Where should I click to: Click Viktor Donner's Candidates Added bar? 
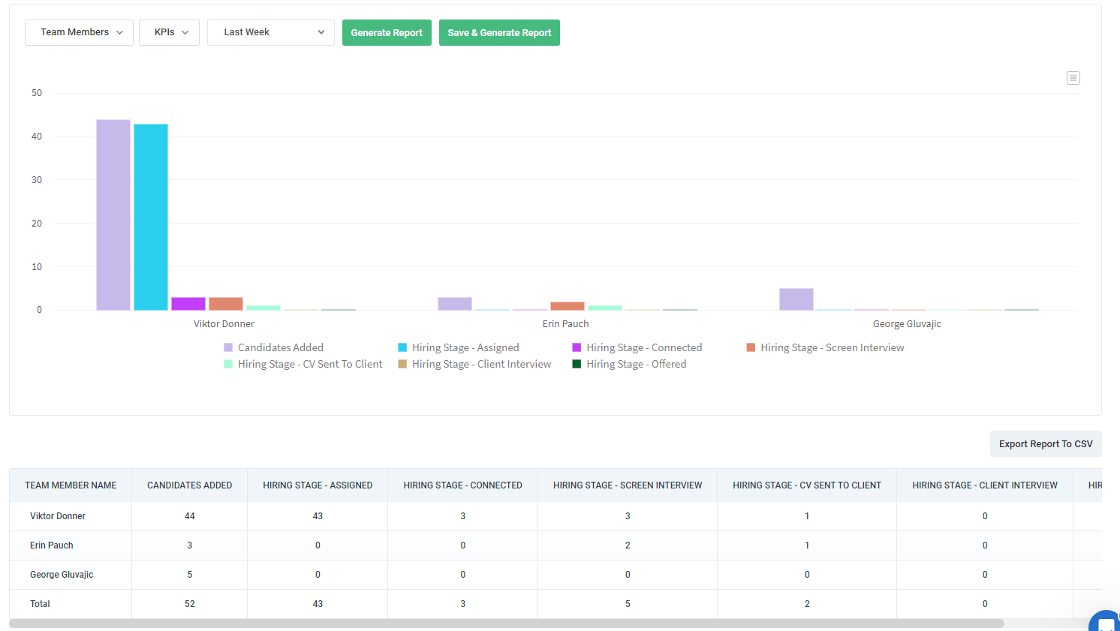113,215
